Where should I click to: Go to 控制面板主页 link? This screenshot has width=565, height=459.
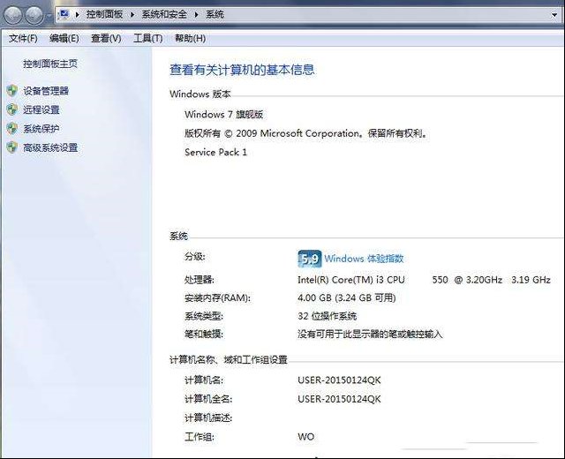click(50, 64)
